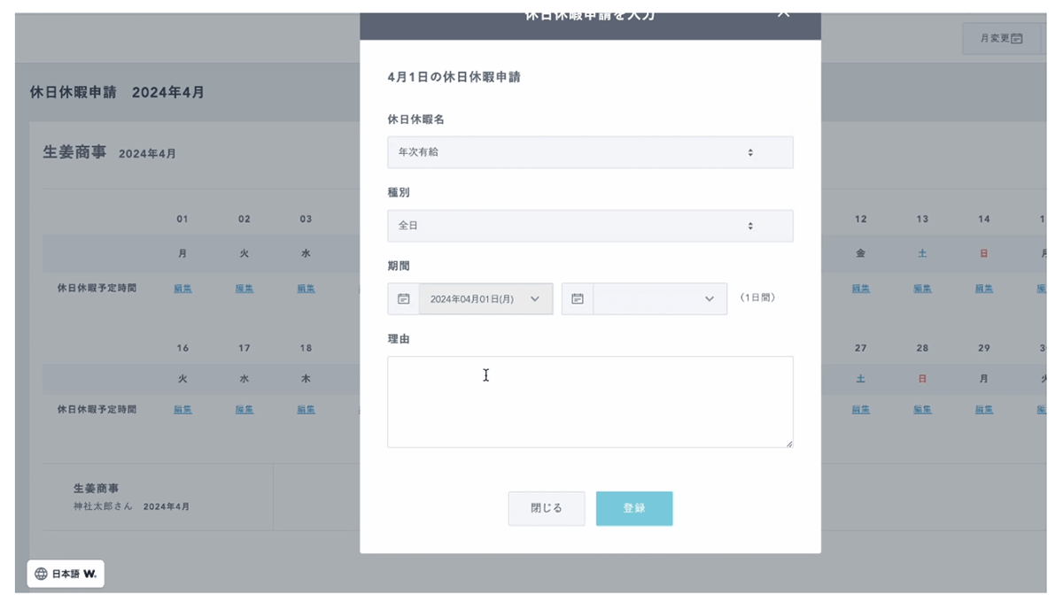Click the page title 休日休暇申請 2024年4月
1063x602 pixels.
[117, 92]
